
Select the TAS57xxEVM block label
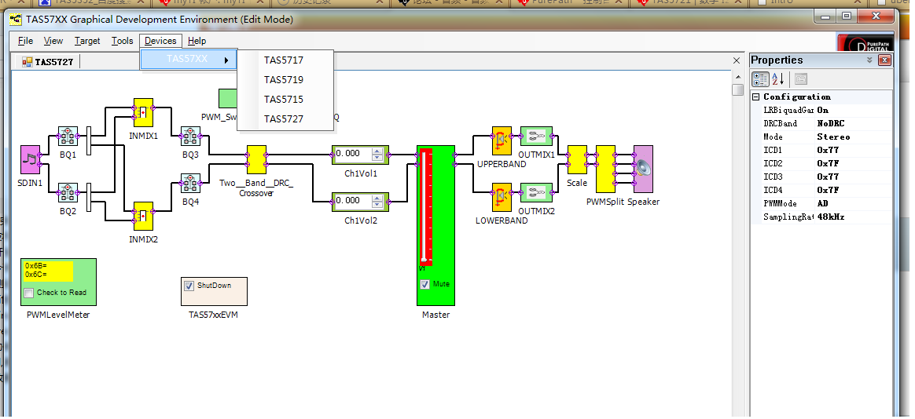[x=213, y=315]
